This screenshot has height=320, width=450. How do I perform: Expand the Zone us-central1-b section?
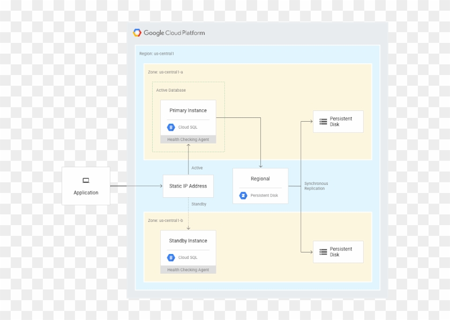point(166,219)
